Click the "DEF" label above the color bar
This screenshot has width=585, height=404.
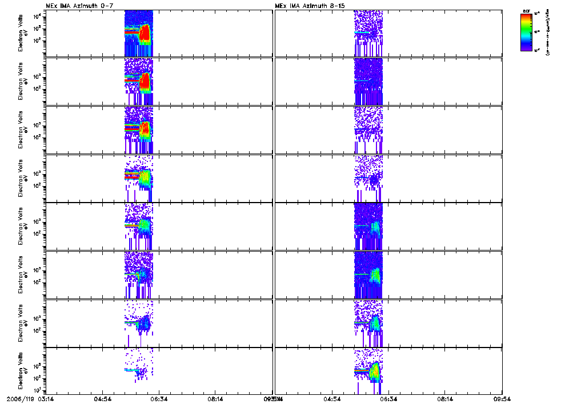[x=526, y=11]
